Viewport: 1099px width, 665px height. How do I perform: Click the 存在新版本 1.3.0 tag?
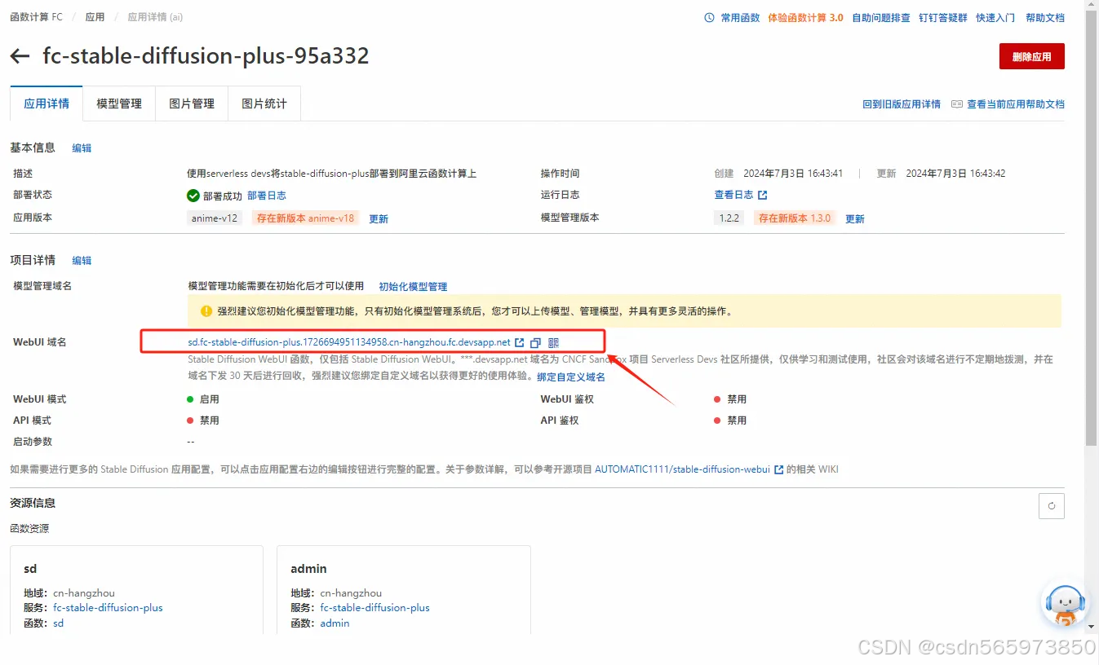(795, 218)
